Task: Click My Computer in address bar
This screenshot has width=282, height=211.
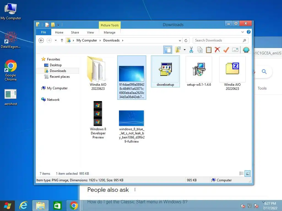Action: pos(87,40)
